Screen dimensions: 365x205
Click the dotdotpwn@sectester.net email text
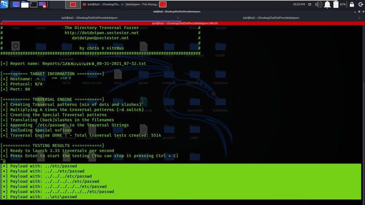coord(100,38)
